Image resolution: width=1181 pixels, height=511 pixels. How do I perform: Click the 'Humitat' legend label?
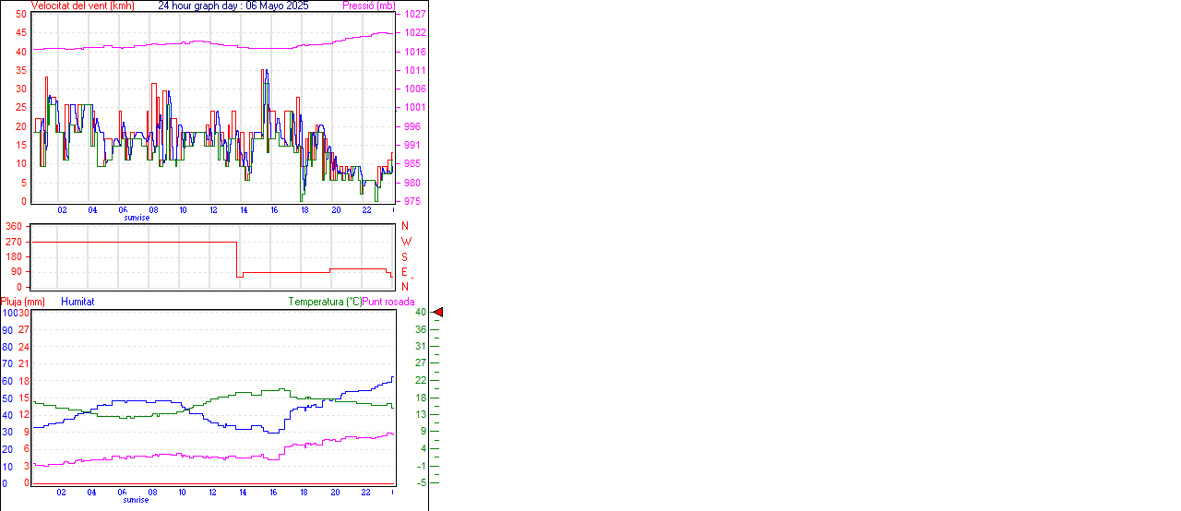78,302
